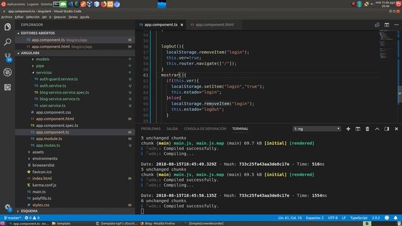Image resolution: width=402 pixels, height=226 pixels.
Task: Switch to the PROBLEMAS panel tab
Action: coord(151,129)
